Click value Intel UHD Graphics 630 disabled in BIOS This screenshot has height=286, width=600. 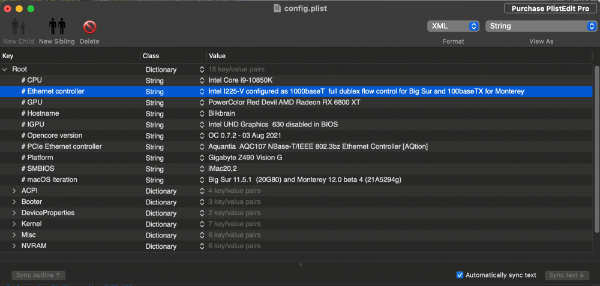pos(273,125)
